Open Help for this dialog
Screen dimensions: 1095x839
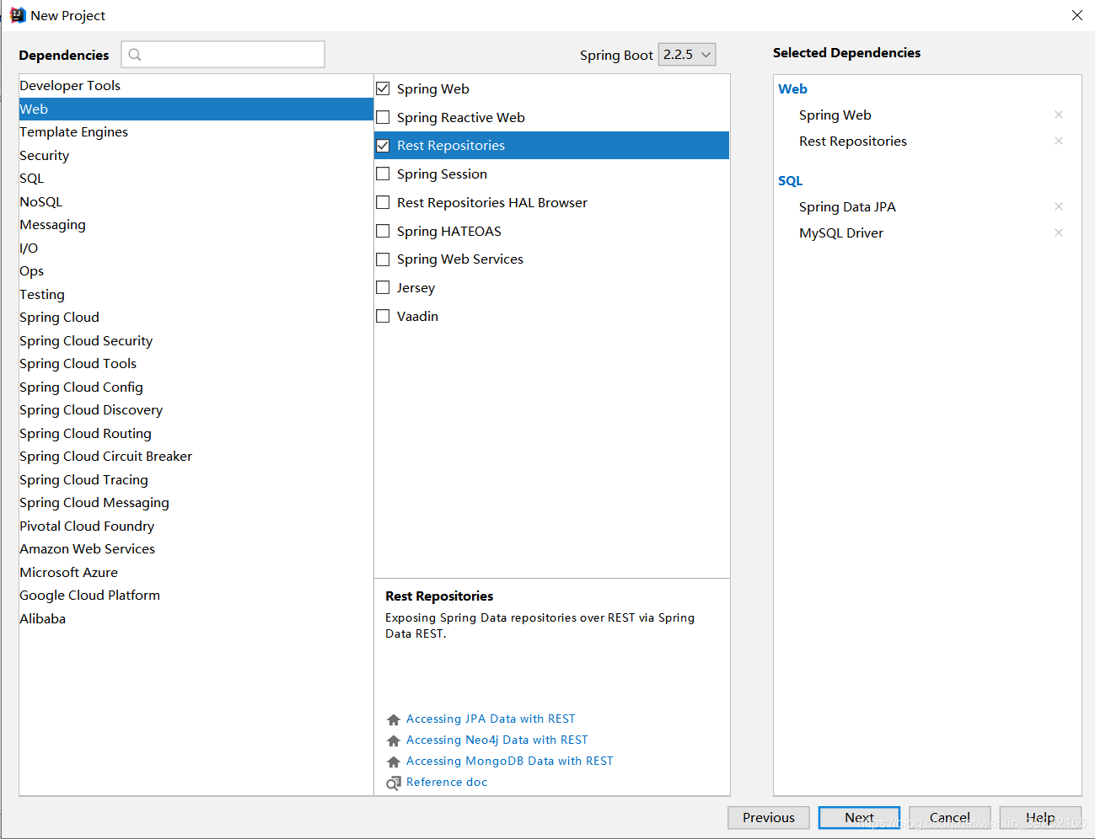tap(1040, 817)
